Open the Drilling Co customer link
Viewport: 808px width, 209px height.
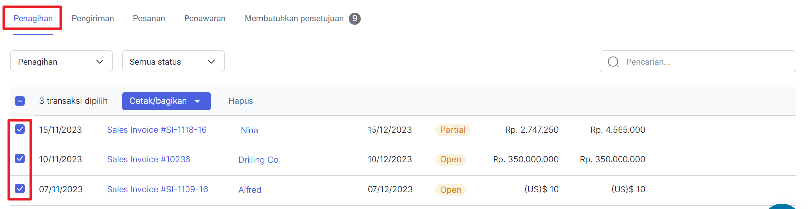tap(258, 160)
